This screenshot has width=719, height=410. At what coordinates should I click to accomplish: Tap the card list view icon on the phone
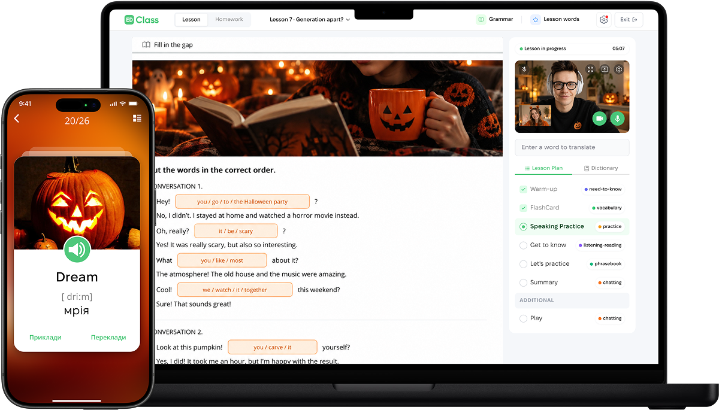click(x=137, y=119)
